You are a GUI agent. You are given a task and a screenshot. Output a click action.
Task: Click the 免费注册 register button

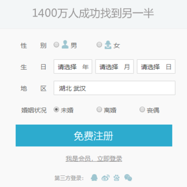click(94, 136)
